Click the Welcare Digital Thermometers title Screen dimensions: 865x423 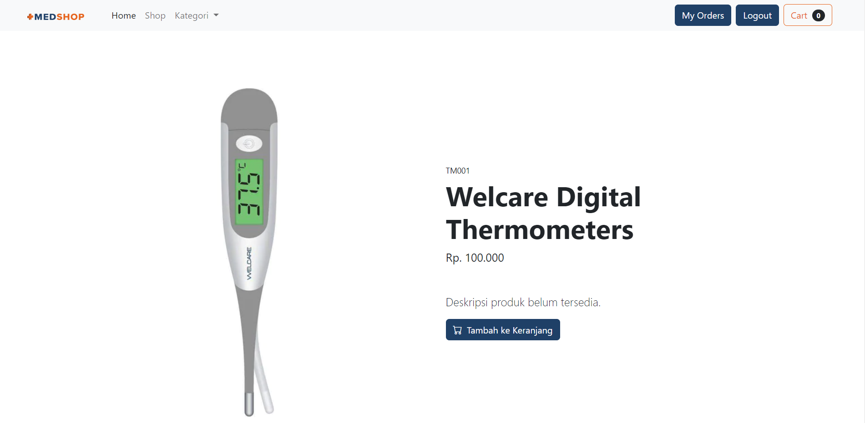[x=543, y=213]
